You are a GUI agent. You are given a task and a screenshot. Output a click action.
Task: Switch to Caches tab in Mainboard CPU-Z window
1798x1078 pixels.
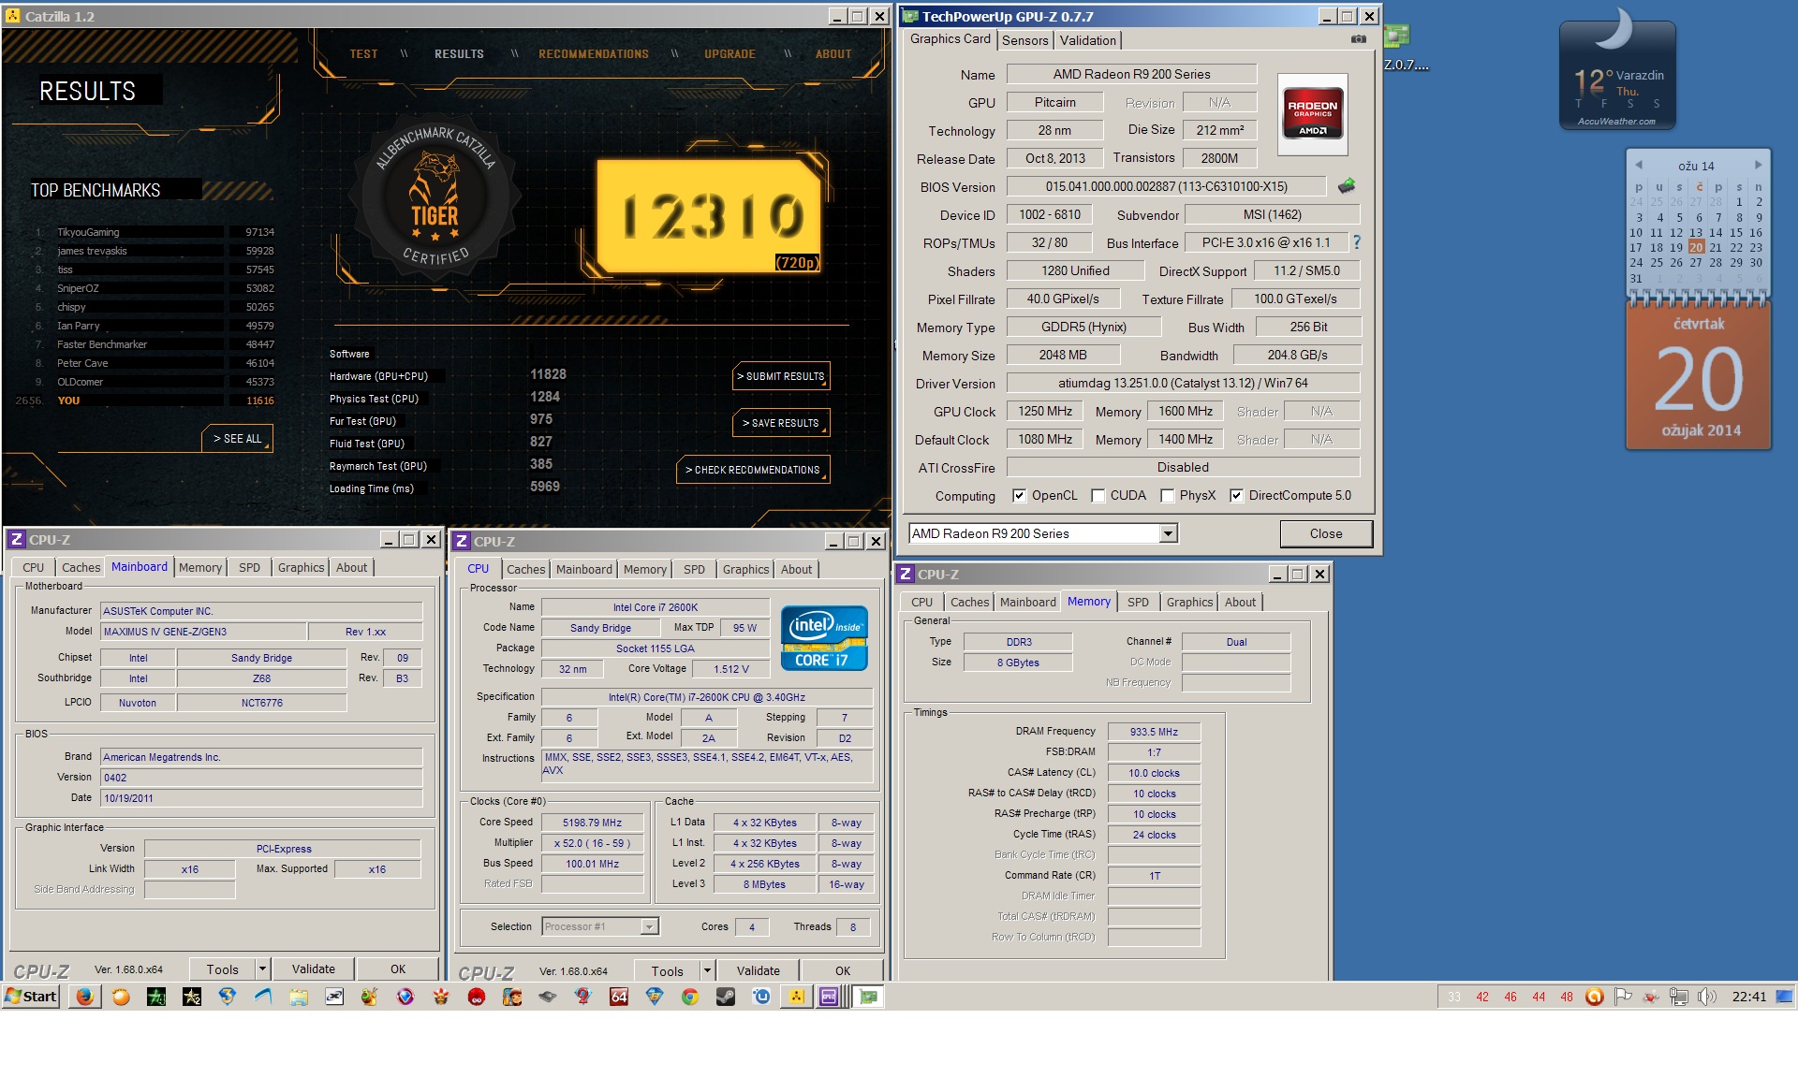81,568
